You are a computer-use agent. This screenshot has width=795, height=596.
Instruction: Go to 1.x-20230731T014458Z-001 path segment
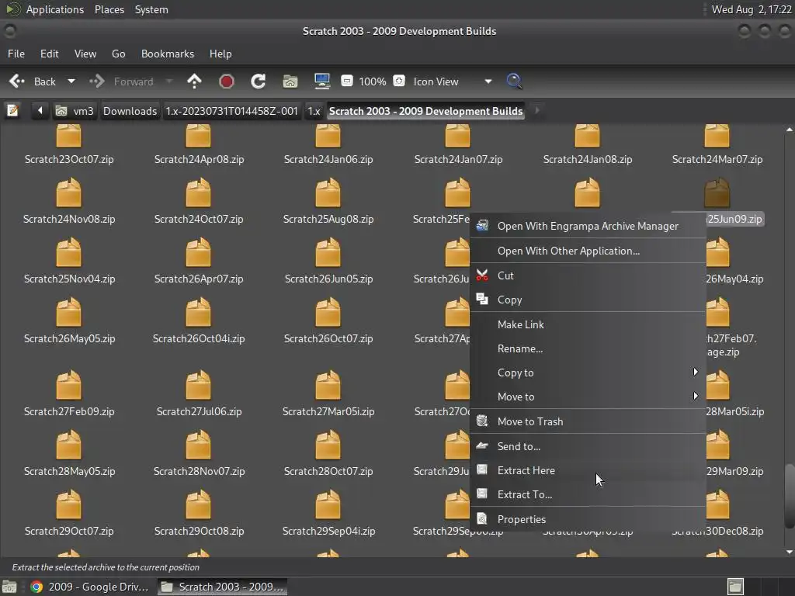coord(231,111)
